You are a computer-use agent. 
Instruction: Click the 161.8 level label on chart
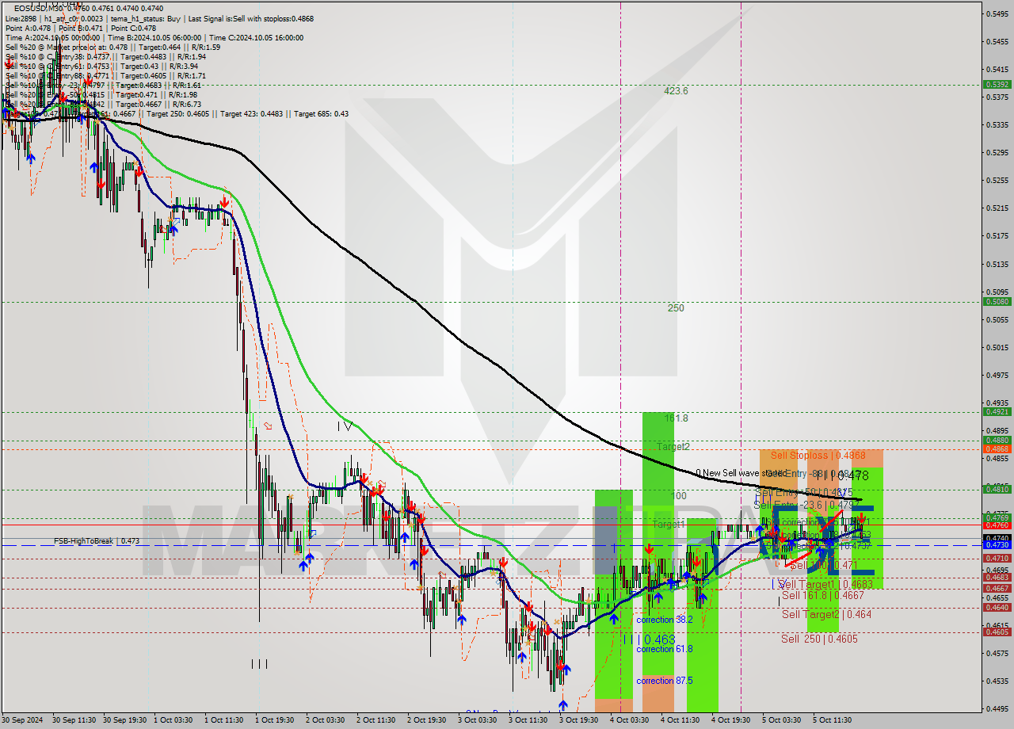(x=676, y=418)
